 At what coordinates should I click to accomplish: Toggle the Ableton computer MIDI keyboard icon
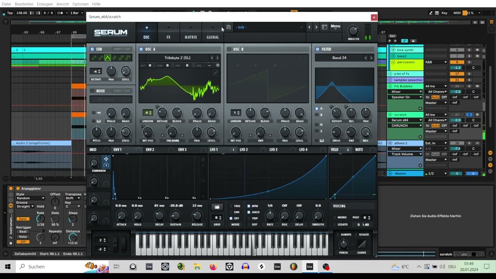tap(437, 13)
